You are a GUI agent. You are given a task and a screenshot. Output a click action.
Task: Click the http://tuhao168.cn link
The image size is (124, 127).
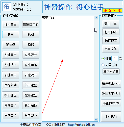pos(81,125)
